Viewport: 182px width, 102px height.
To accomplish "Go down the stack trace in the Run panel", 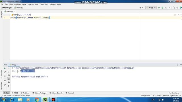I will [9, 72].
